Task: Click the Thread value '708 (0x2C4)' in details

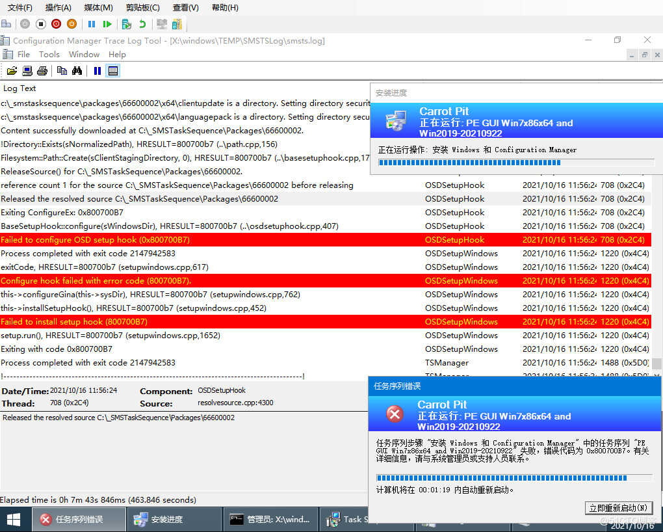Action: coord(70,403)
